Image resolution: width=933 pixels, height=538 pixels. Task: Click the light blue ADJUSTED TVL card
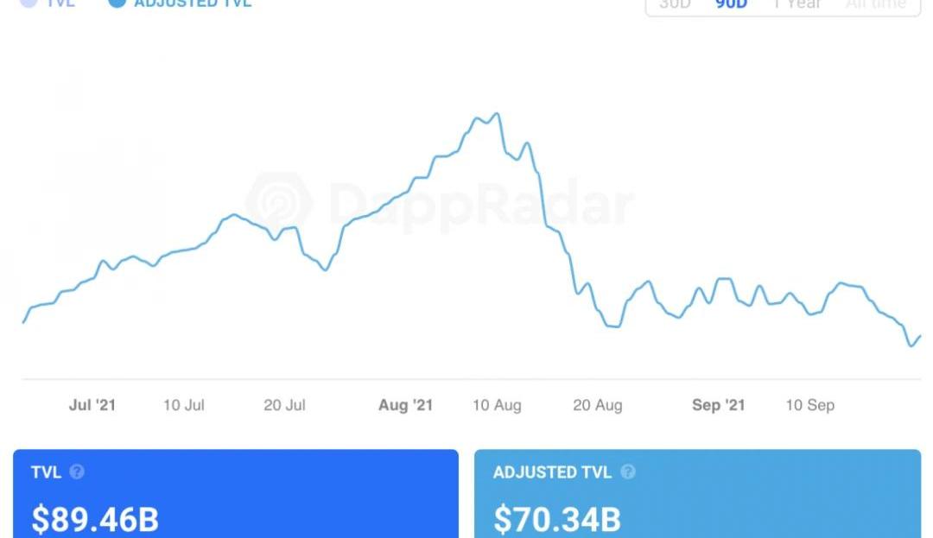pos(697,493)
